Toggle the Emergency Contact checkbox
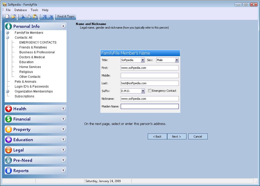 [x=150, y=91]
